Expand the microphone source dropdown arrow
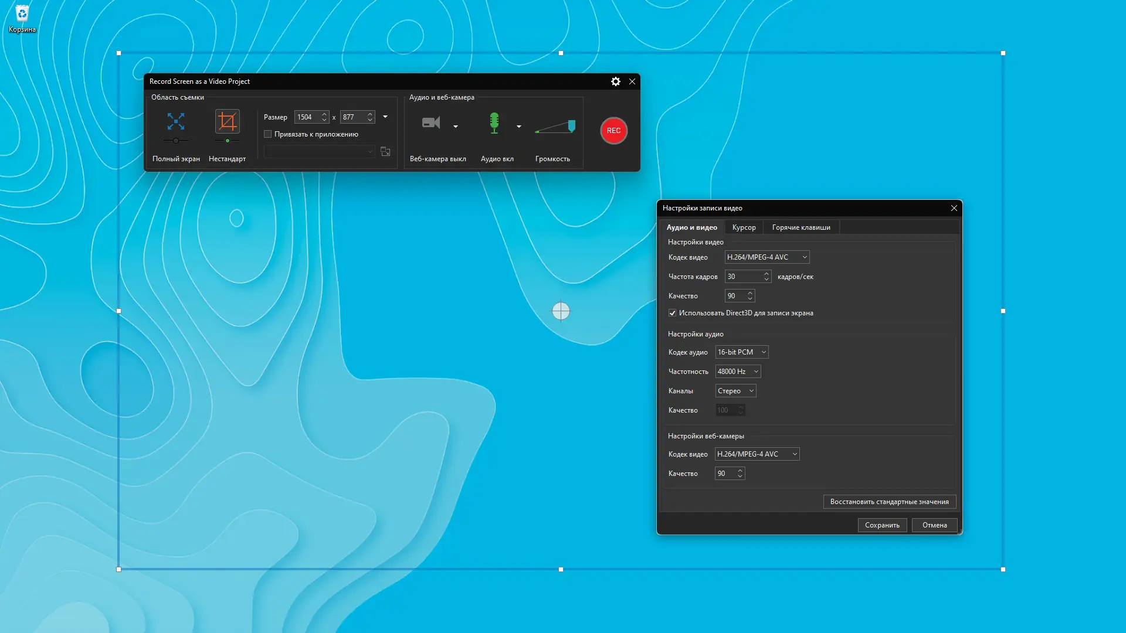 519,127
